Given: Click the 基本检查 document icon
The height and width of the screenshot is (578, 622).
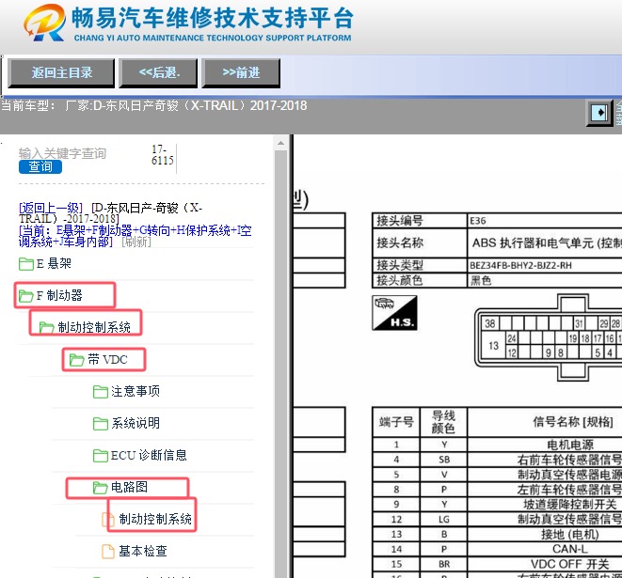Looking at the screenshot, I should [108, 551].
